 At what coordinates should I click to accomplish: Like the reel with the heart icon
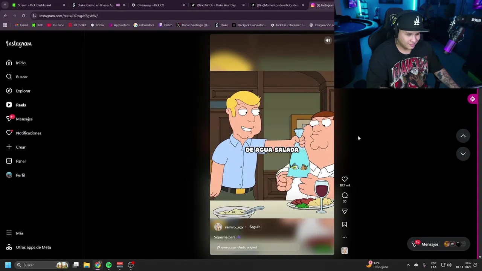click(345, 179)
